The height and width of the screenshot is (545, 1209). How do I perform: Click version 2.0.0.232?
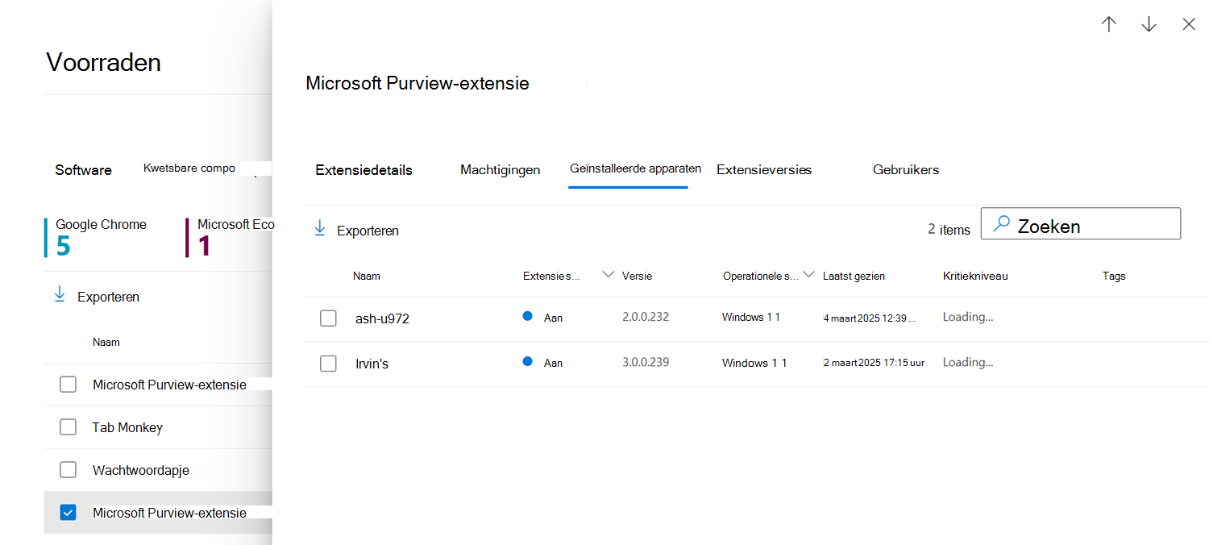646,317
